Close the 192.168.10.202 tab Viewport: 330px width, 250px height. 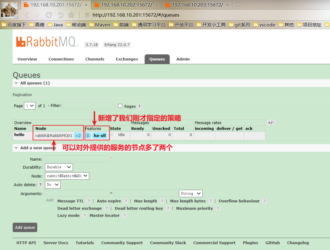pyautogui.click(x=157, y=5)
